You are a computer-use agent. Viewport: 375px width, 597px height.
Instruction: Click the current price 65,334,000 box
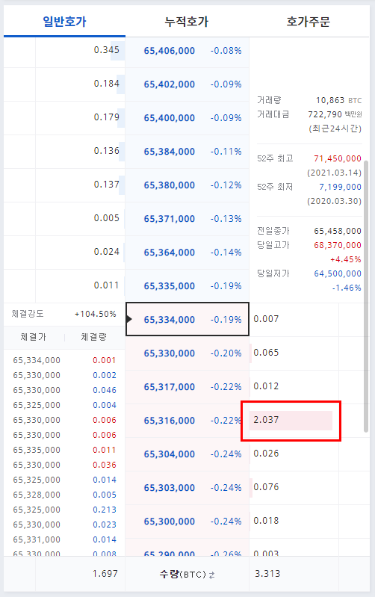pos(187,319)
